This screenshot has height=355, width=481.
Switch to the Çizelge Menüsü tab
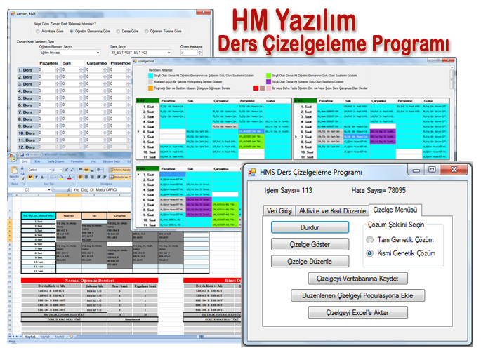(x=395, y=210)
